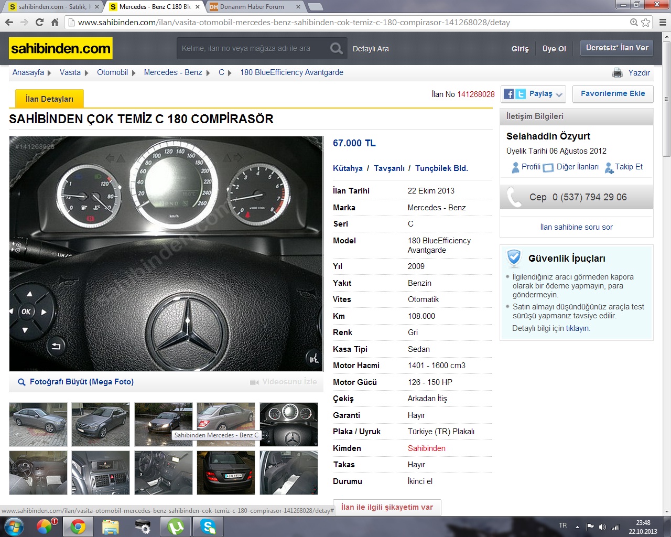Expand the Paylaş share dropdown arrow
Viewport: 671px width, 537px height.
[559, 94]
